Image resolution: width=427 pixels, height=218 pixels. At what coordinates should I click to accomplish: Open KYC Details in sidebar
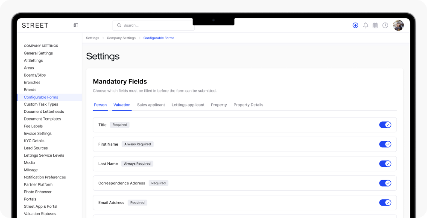point(34,141)
